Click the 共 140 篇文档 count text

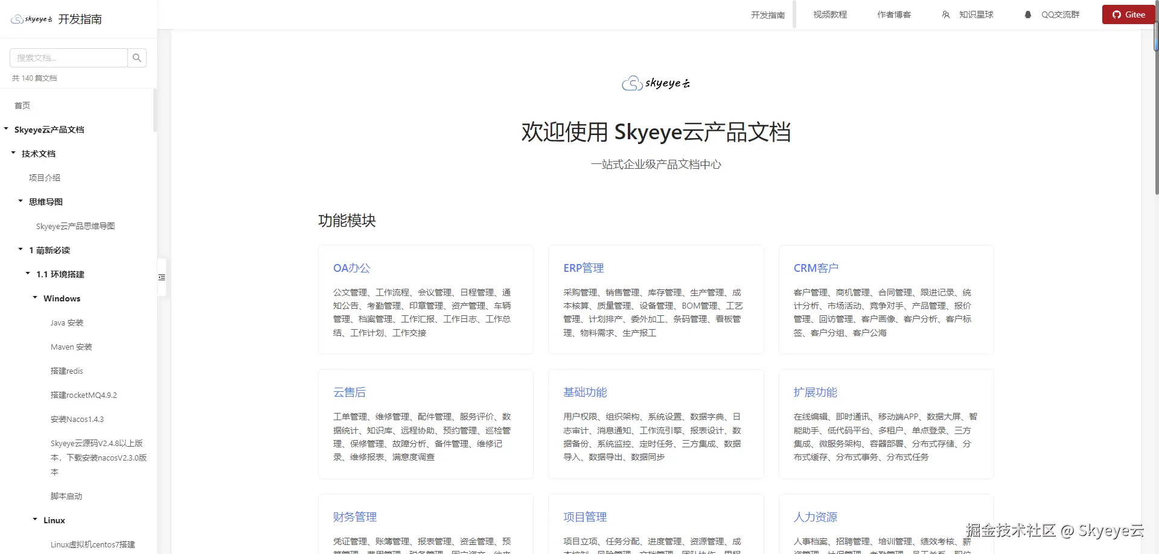[34, 78]
